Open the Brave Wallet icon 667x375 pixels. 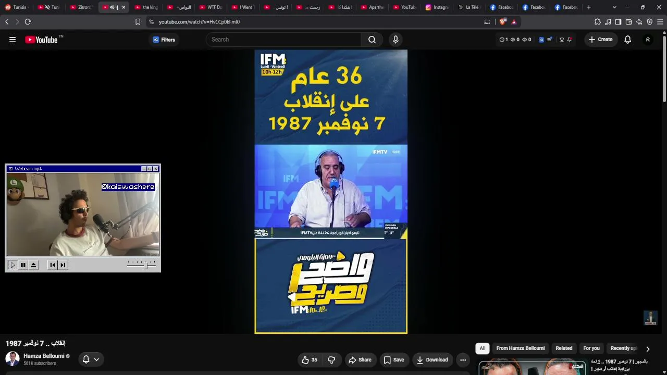[x=628, y=22]
